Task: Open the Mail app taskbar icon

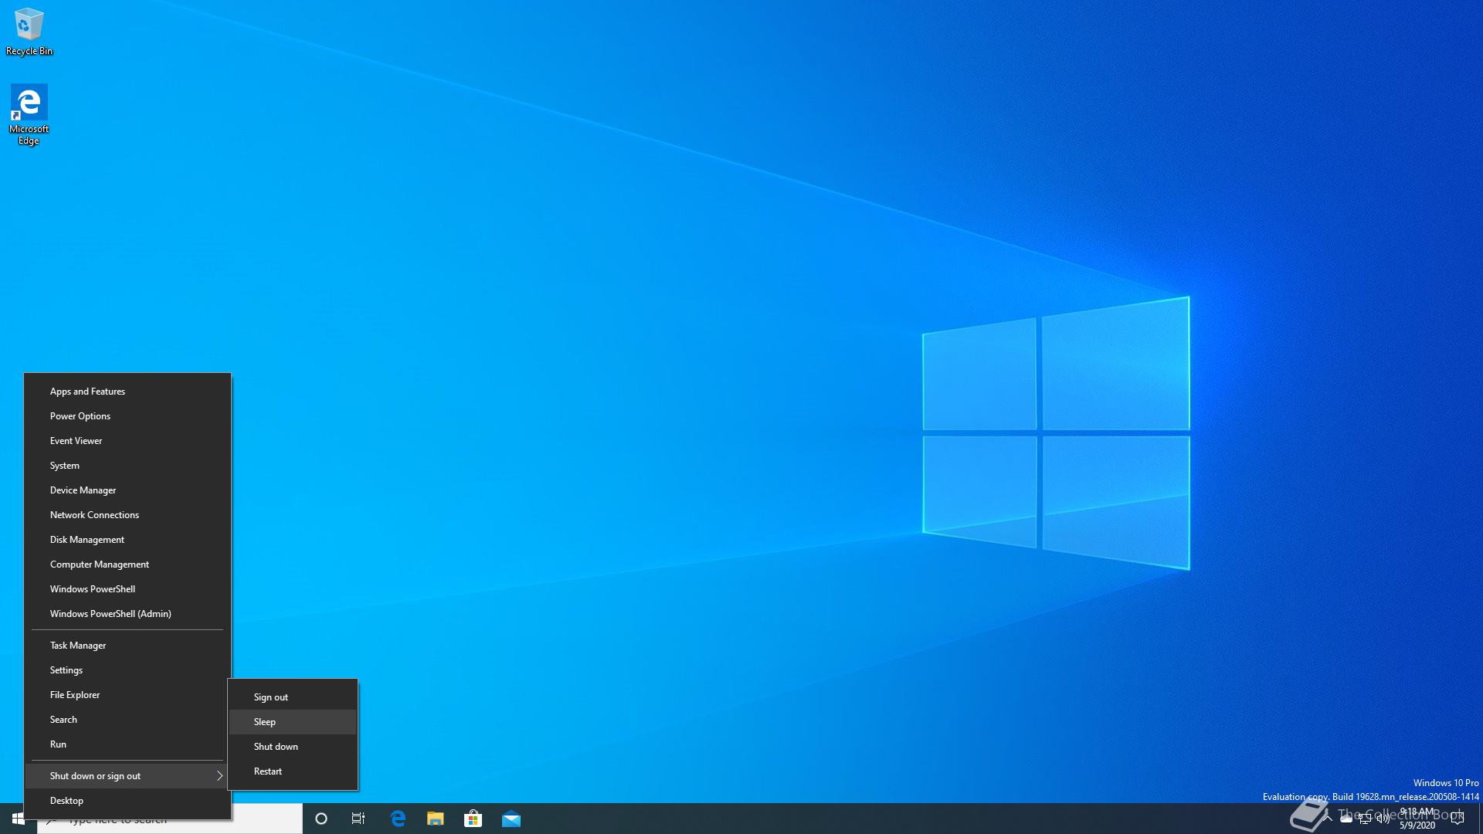Action: (x=511, y=819)
